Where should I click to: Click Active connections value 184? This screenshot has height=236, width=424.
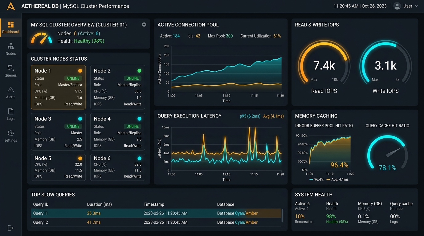(176, 36)
